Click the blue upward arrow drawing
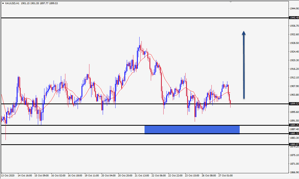Screen dimensions: 299x179 (x=244, y=65)
